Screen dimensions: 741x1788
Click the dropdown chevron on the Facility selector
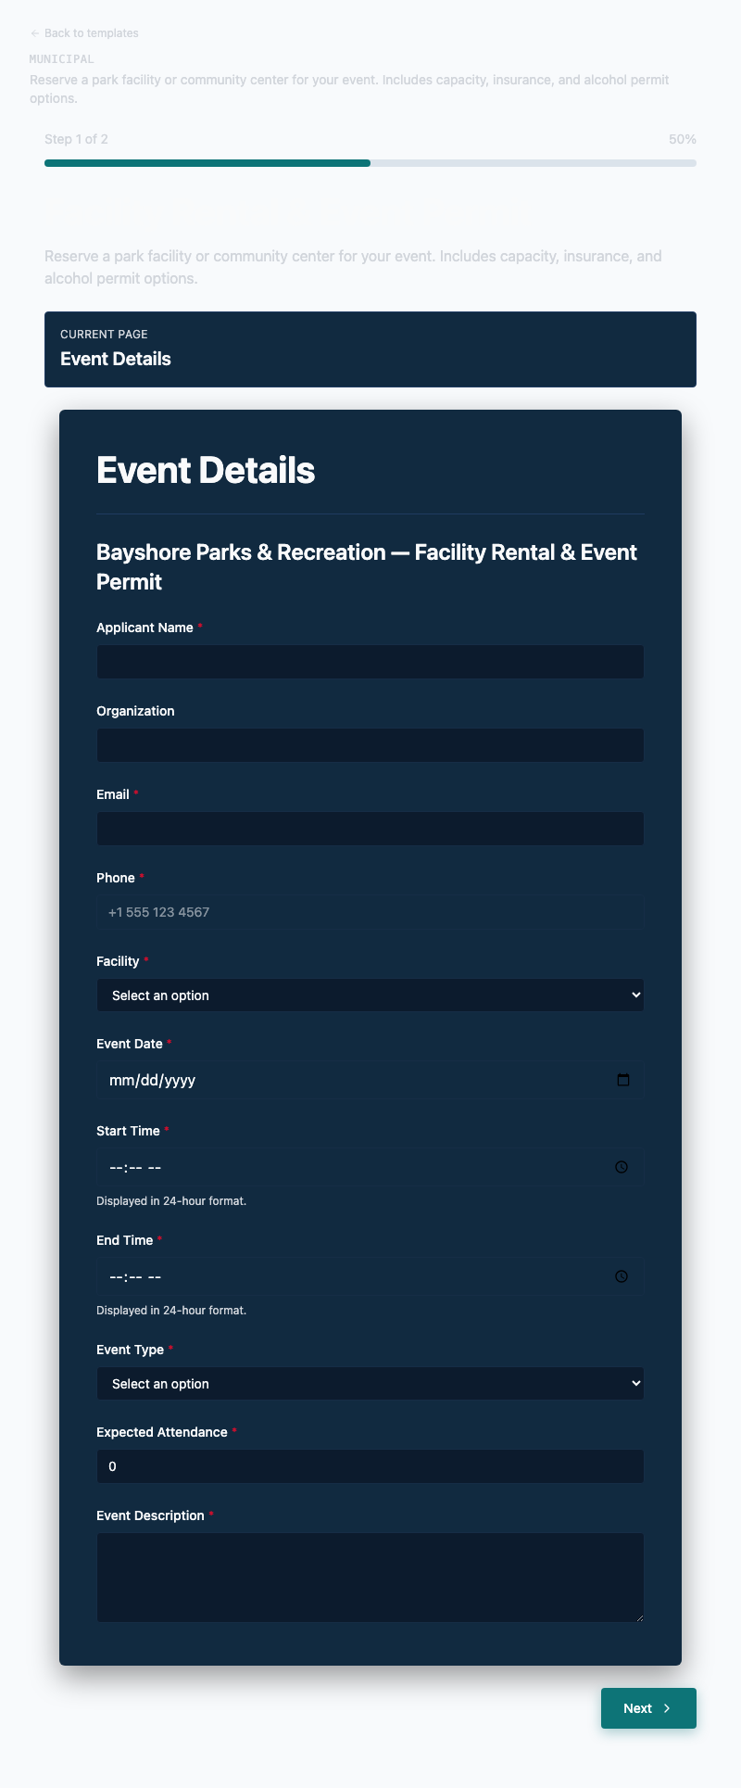pos(634,995)
